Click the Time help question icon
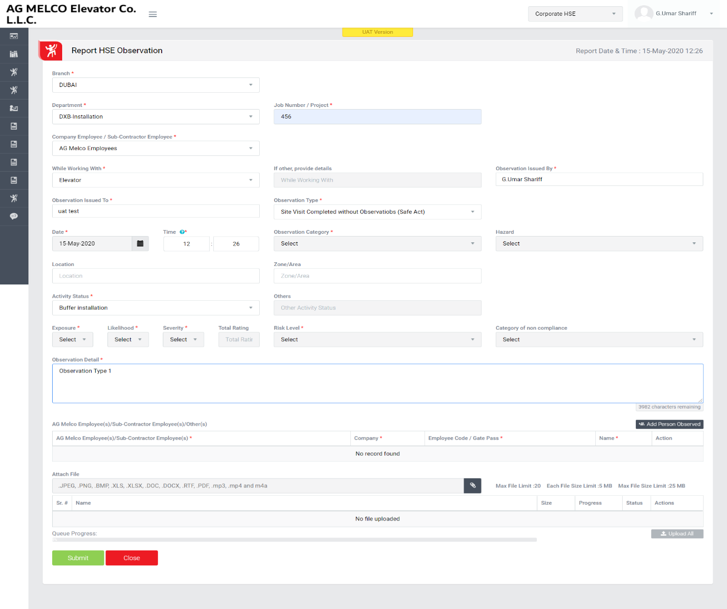727x609 pixels. (182, 232)
